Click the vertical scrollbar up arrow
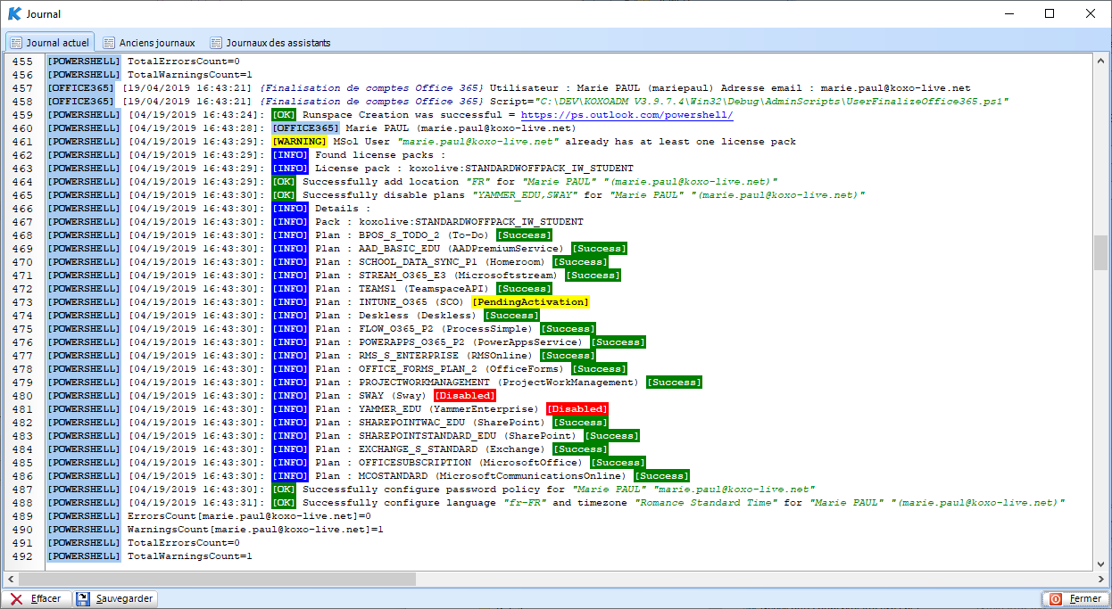Image resolution: width=1112 pixels, height=609 pixels. click(1100, 61)
